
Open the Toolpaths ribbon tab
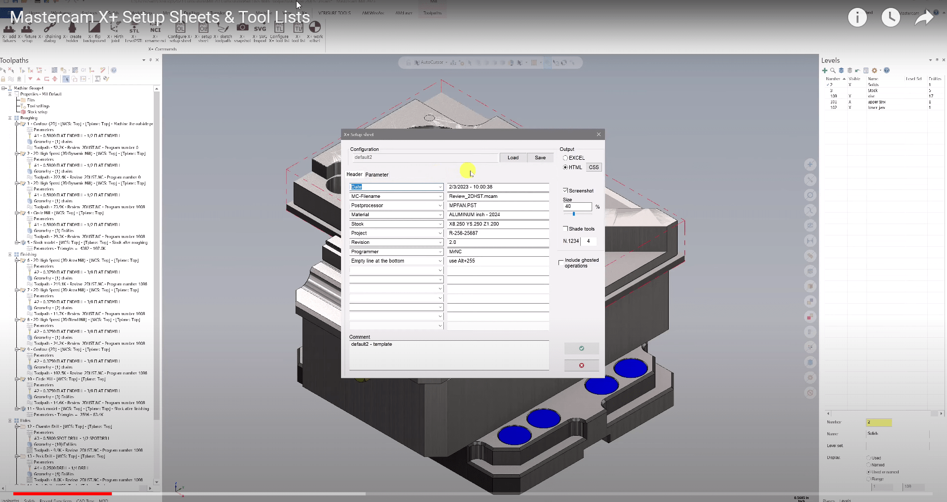click(432, 13)
